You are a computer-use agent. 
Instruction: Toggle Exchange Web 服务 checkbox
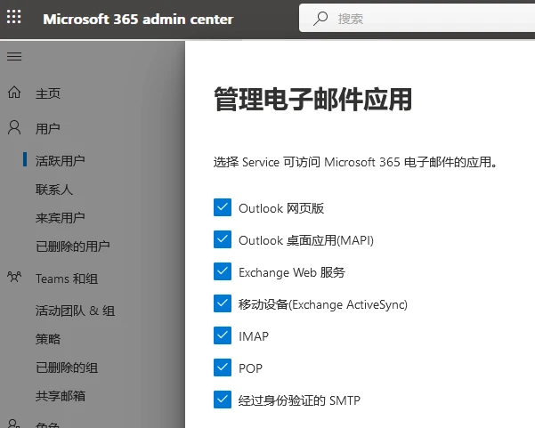click(223, 271)
